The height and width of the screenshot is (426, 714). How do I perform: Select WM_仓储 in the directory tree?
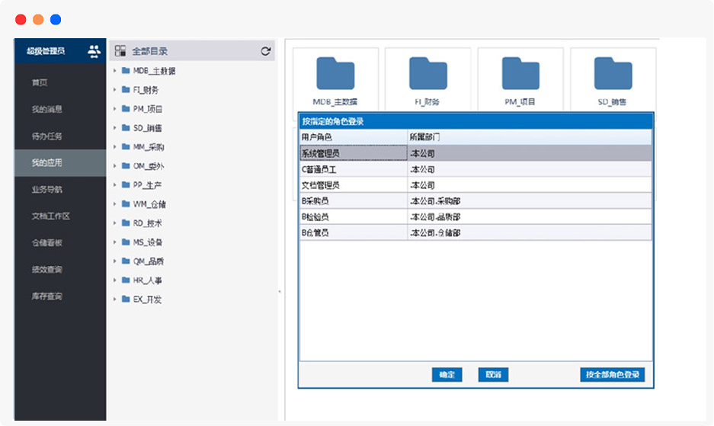pyautogui.click(x=149, y=204)
